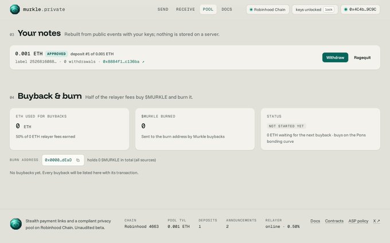
Task: Click the murkle logo orb in header
Action: pyautogui.click(x=15, y=9)
